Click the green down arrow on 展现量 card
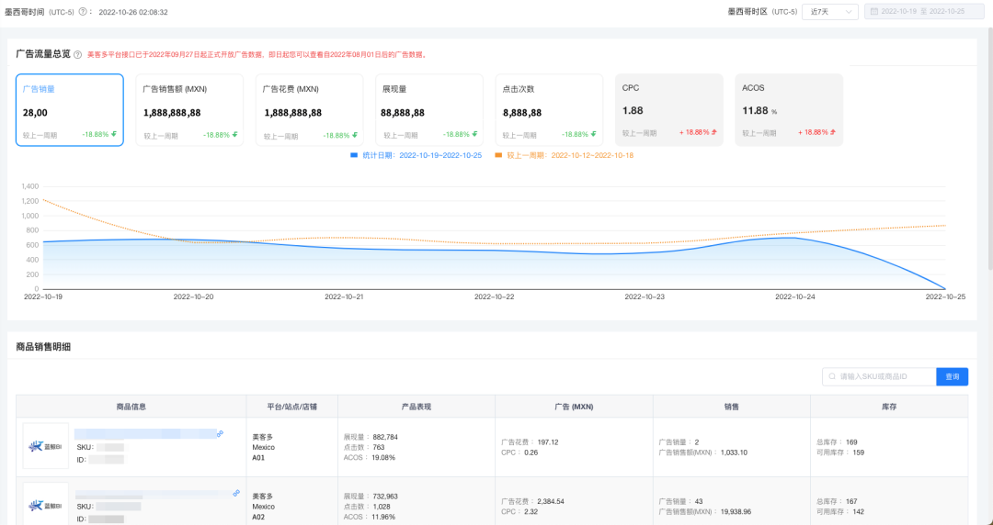The width and height of the screenshot is (993, 525). [x=474, y=134]
